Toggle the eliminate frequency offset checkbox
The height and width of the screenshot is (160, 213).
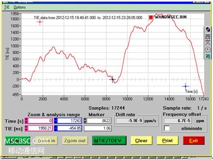coord(167,128)
